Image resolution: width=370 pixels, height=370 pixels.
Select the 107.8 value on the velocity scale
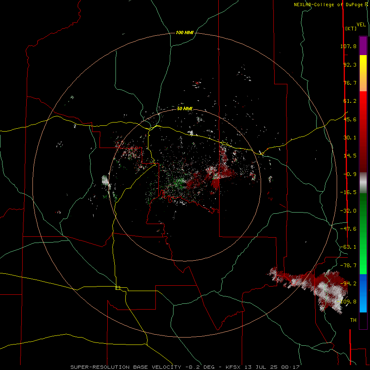tap(348, 46)
